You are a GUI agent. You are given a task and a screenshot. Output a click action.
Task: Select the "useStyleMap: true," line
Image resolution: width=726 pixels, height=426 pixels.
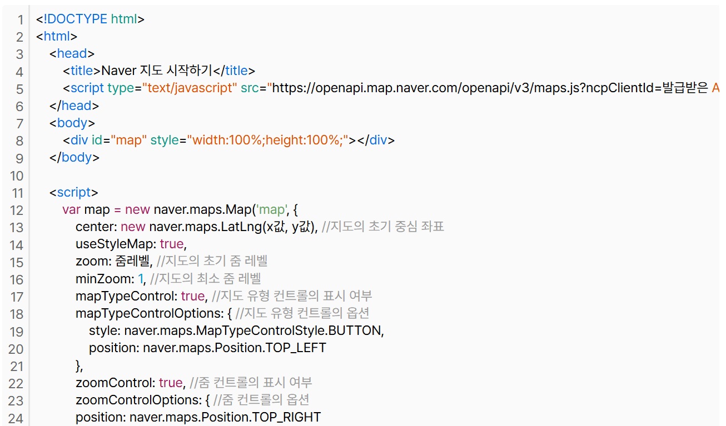pyautogui.click(x=130, y=244)
